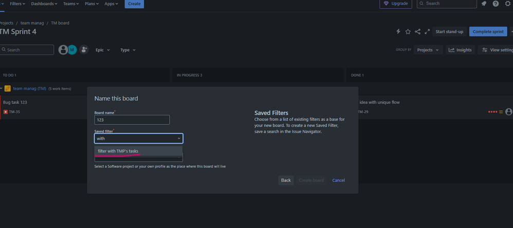Open the help question mark icon
The width and height of the screenshot is (513, 228).
(496, 4)
